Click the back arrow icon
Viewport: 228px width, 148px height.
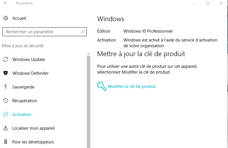tap(6, 3)
